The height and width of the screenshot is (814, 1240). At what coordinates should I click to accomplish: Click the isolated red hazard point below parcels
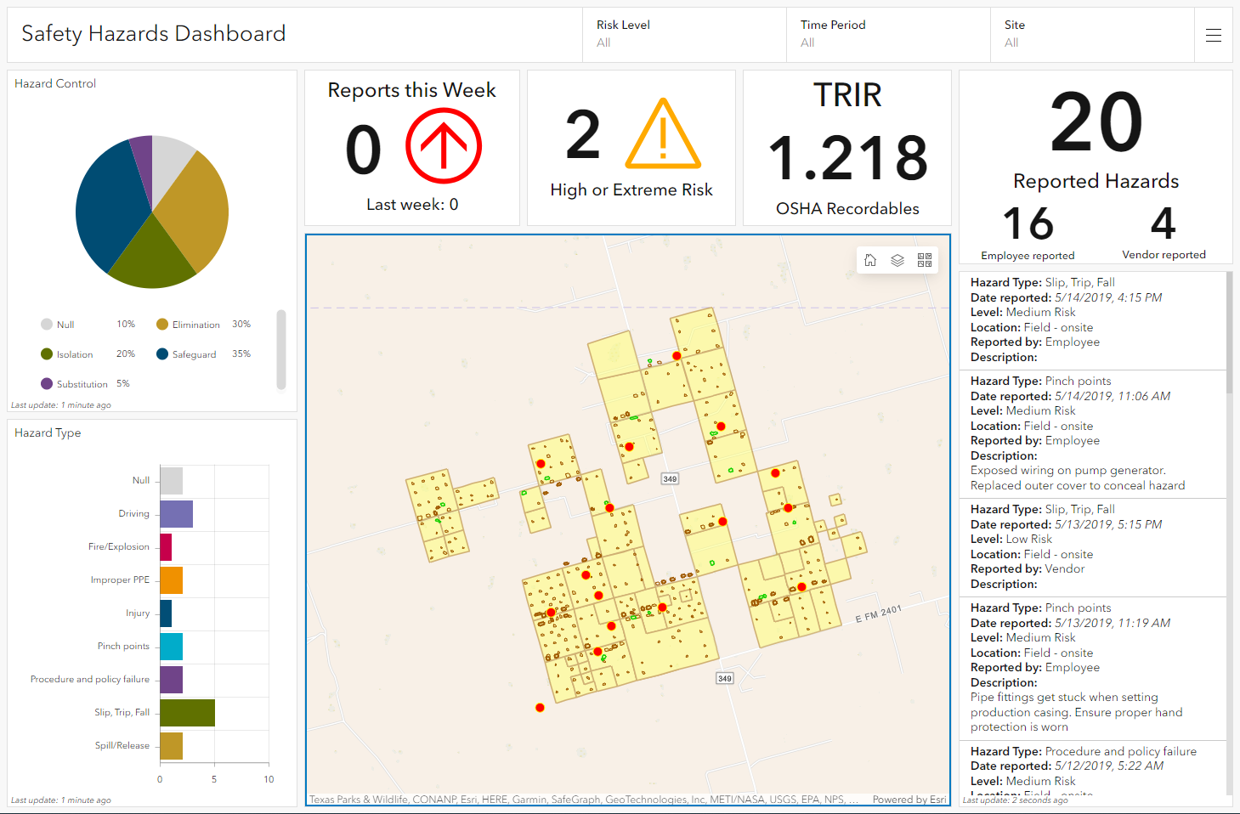[540, 707]
